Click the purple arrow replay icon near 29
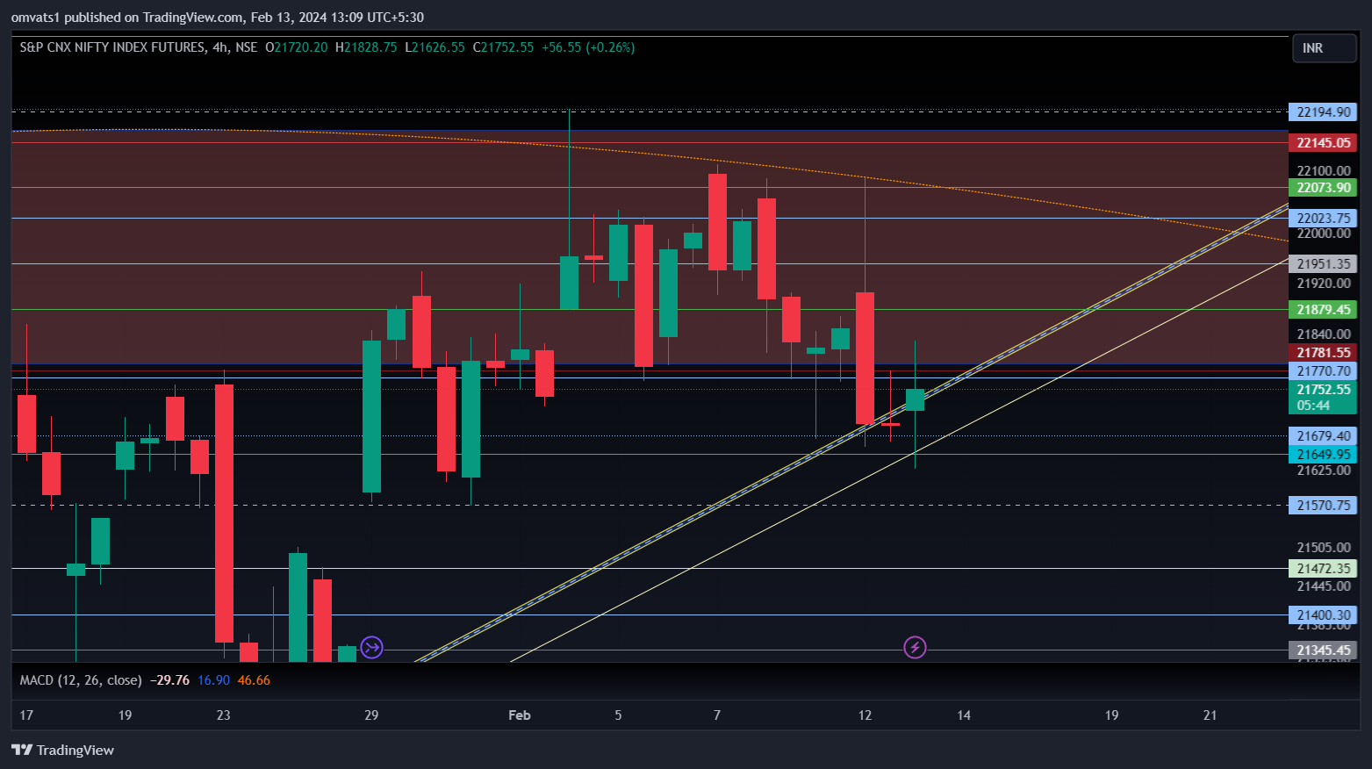The height and width of the screenshot is (769, 1372). pyautogui.click(x=372, y=648)
